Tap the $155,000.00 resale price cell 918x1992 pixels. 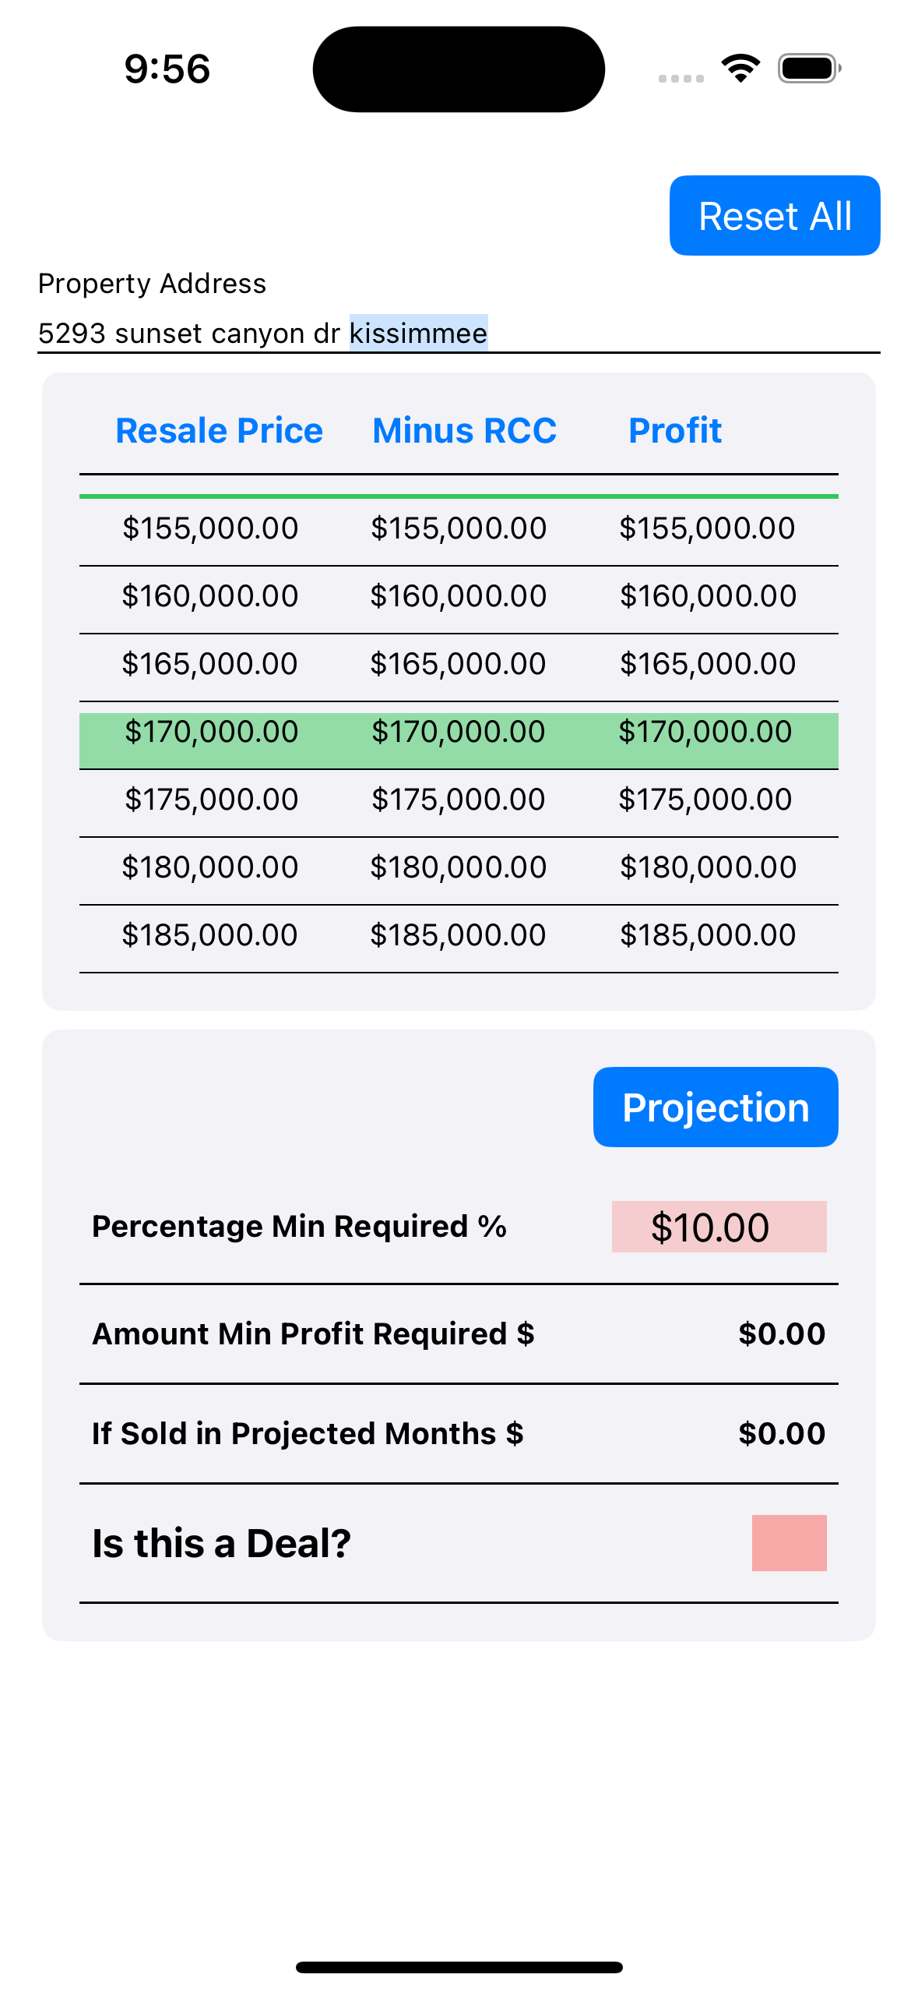coord(210,528)
